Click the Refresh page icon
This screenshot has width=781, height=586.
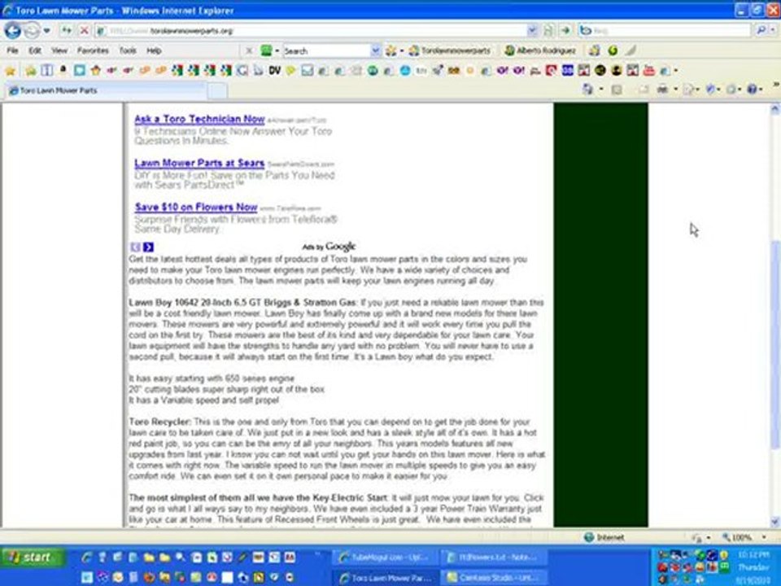click(x=66, y=30)
